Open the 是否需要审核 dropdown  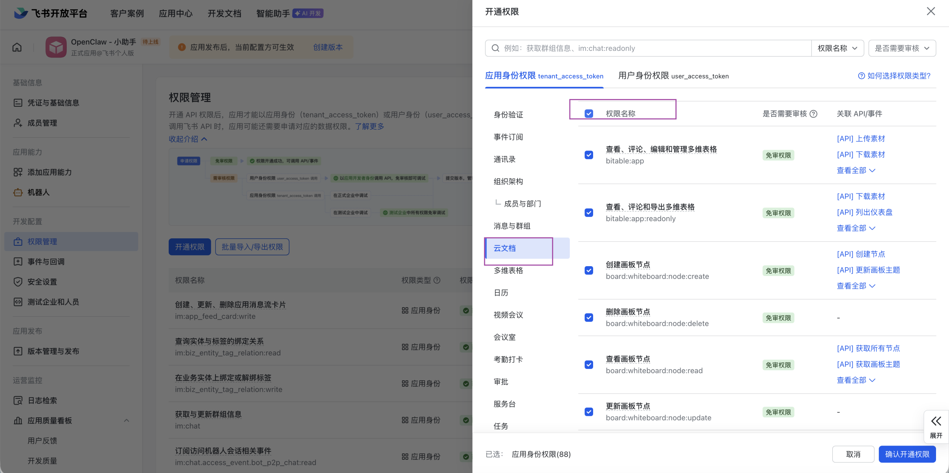tap(902, 48)
